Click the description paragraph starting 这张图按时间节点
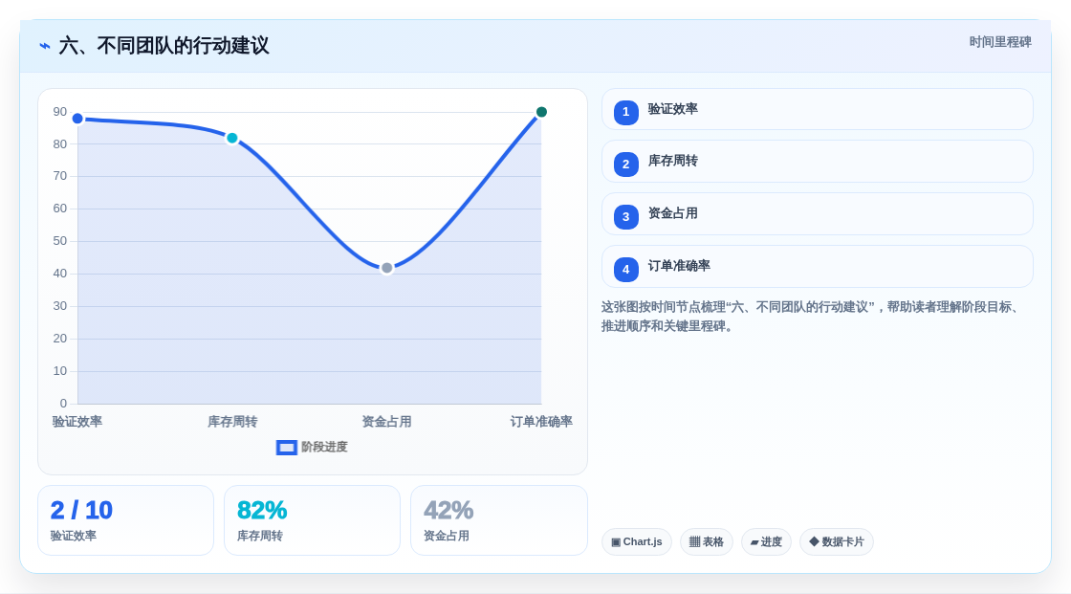Image resolution: width=1071 pixels, height=594 pixels. tap(812, 317)
